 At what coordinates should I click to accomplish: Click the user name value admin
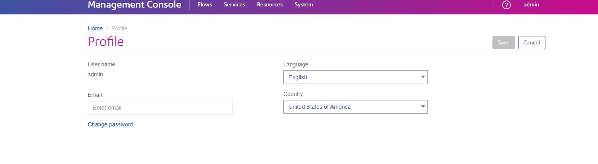(96, 74)
